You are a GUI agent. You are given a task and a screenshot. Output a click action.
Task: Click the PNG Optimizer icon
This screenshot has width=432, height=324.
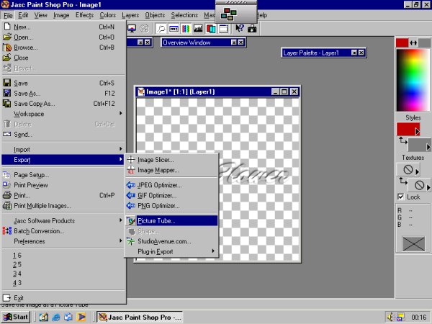(x=131, y=206)
